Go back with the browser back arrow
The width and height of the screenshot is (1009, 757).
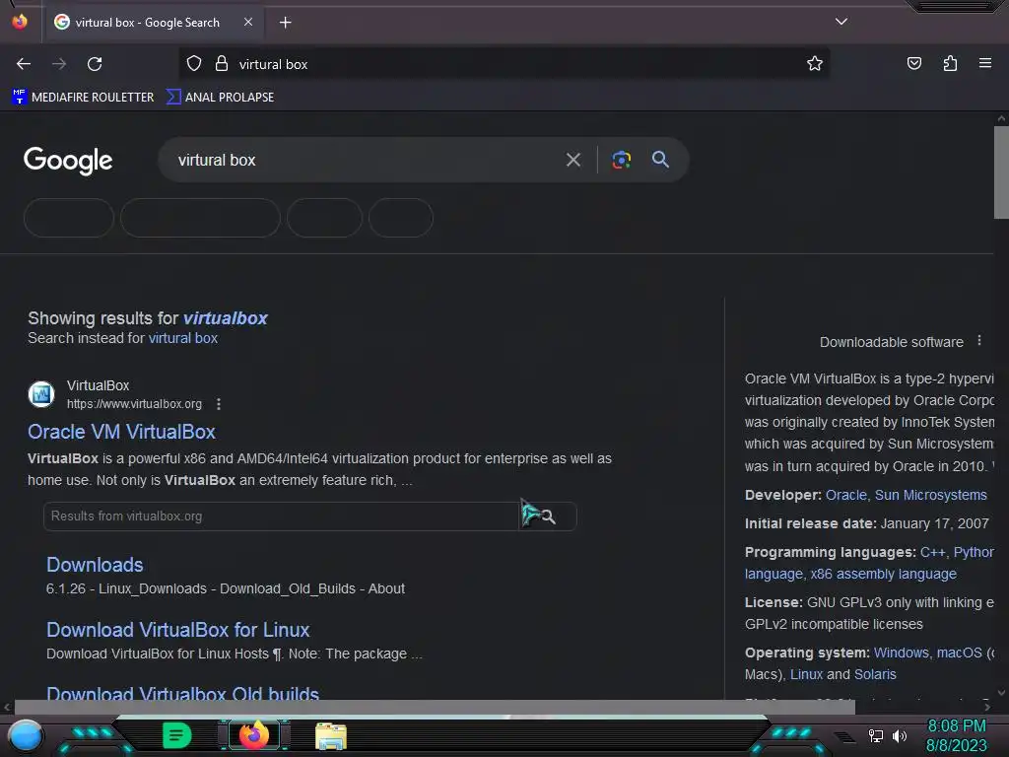pyautogui.click(x=24, y=64)
